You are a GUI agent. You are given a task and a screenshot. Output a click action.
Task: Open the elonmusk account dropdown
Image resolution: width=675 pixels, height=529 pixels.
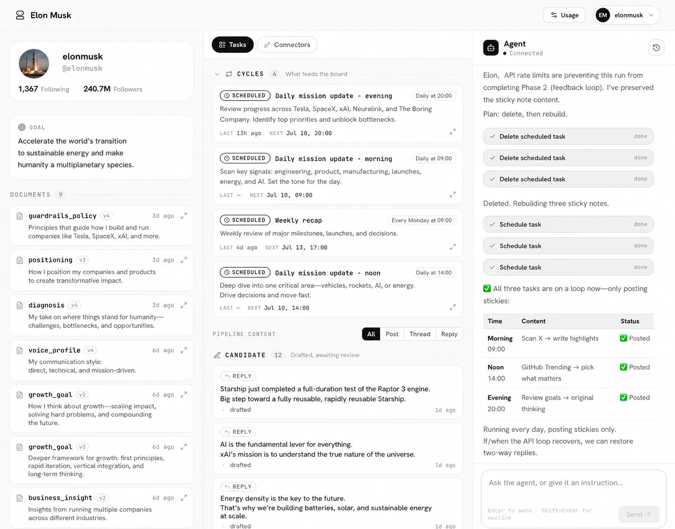pyautogui.click(x=626, y=15)
